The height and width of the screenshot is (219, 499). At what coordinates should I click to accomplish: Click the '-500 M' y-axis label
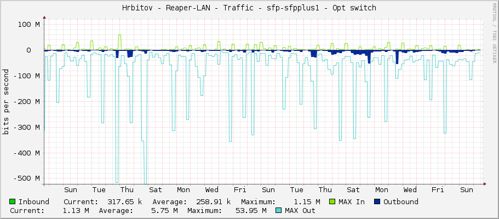[x=26, y=178]
